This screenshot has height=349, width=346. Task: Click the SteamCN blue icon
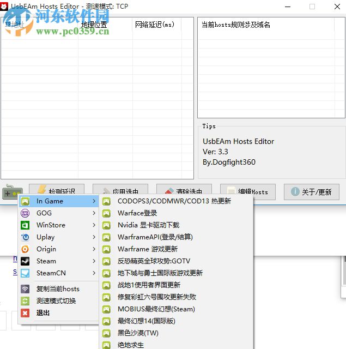coord(25,273)
